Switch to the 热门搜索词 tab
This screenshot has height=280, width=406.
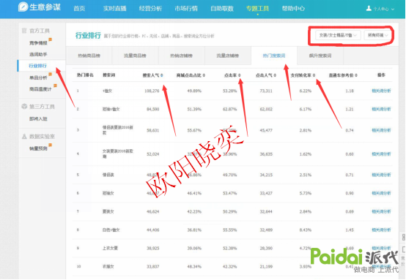click(274, 56)
